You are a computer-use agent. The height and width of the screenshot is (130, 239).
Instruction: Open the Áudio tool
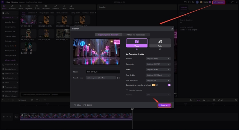[x=37, y=7]
